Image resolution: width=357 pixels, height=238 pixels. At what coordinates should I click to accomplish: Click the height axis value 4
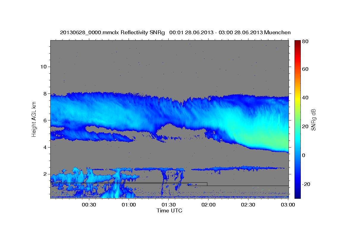click(x=45, y=147)
